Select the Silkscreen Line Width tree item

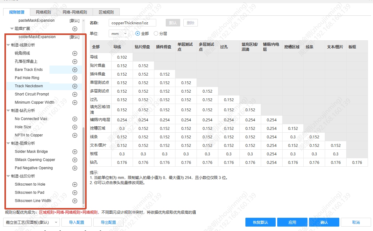click(33, 200)
